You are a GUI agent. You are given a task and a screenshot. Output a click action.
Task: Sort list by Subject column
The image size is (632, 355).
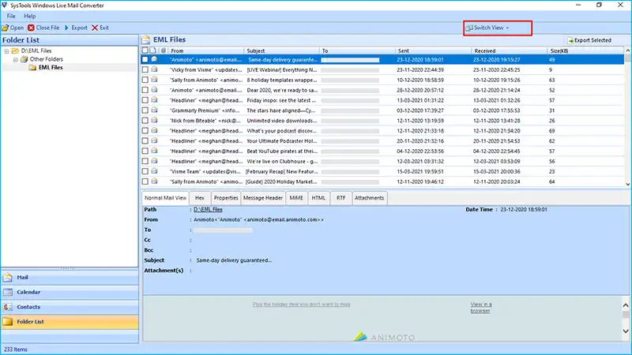pos(281,50)
